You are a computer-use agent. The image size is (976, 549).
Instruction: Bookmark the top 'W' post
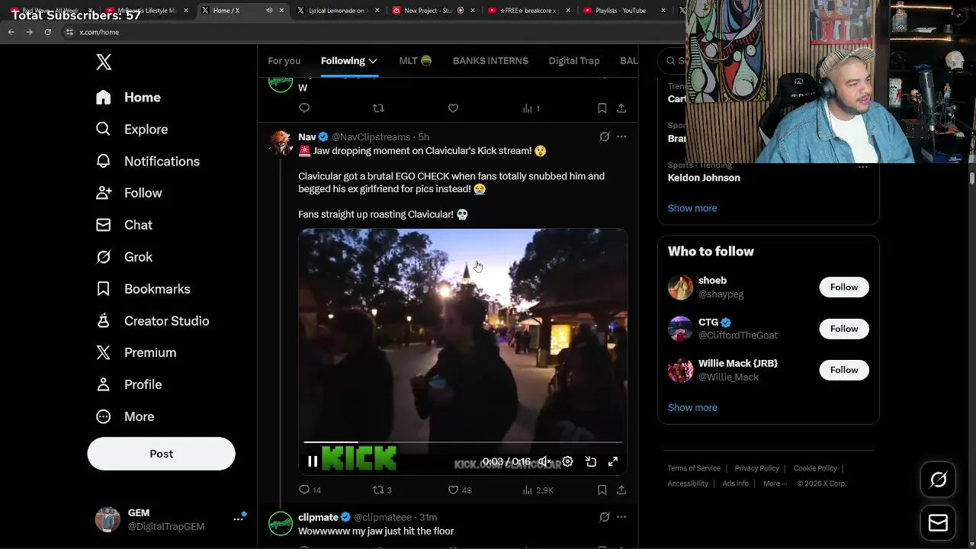coord(602,108)
